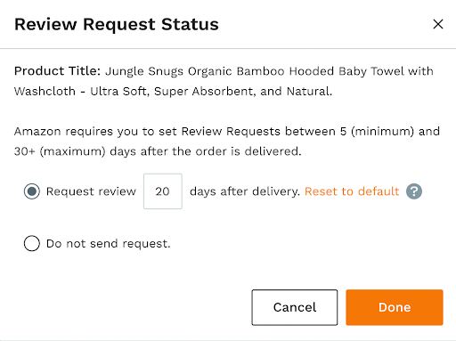Click the number 20 in the days field

click(162, 191)
